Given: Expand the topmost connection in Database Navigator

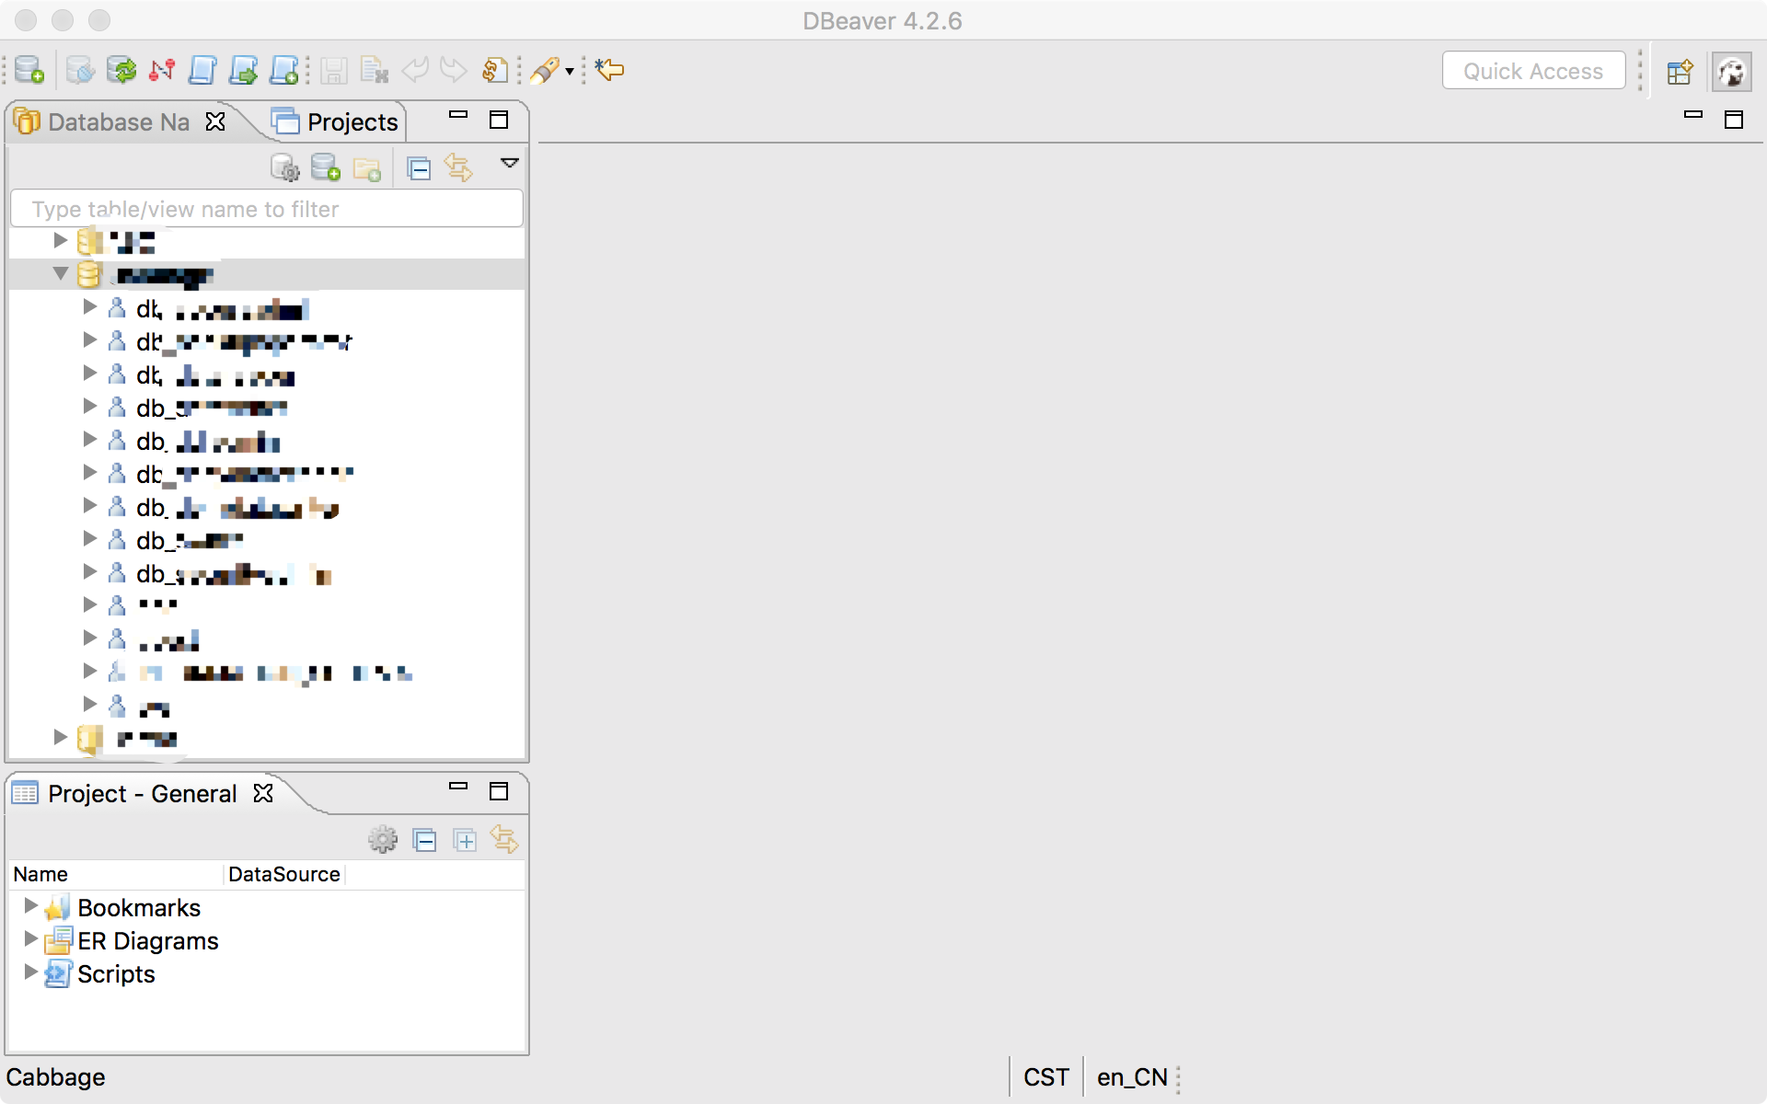Looking at the screenshot, I should click(61, 241).
